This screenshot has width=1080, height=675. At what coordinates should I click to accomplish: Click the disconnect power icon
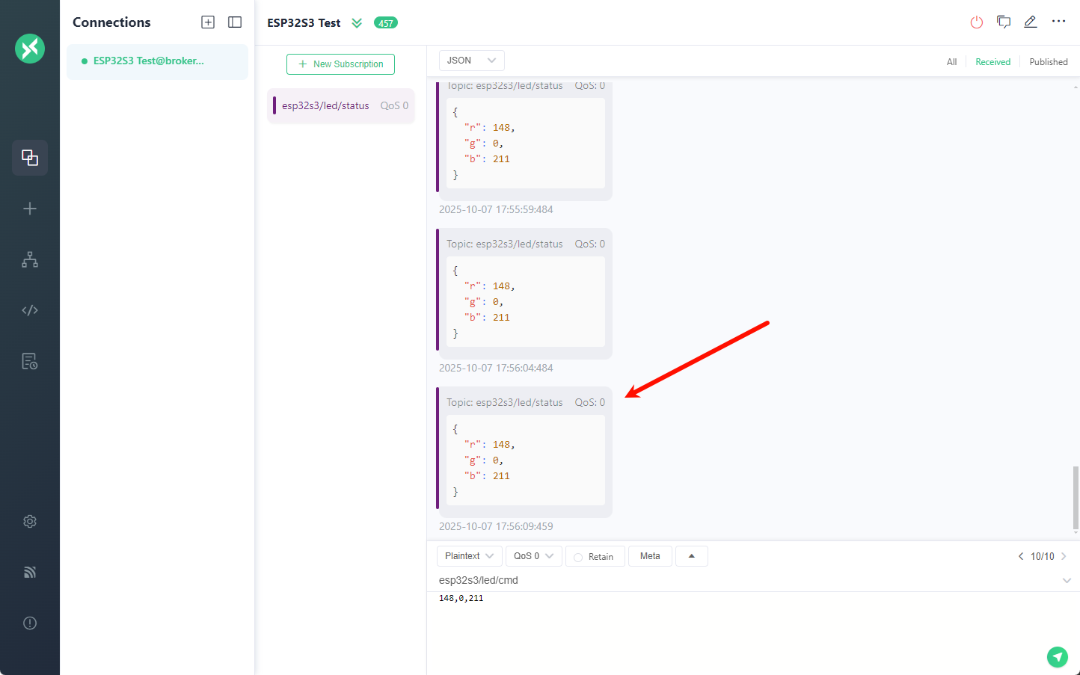976,22
